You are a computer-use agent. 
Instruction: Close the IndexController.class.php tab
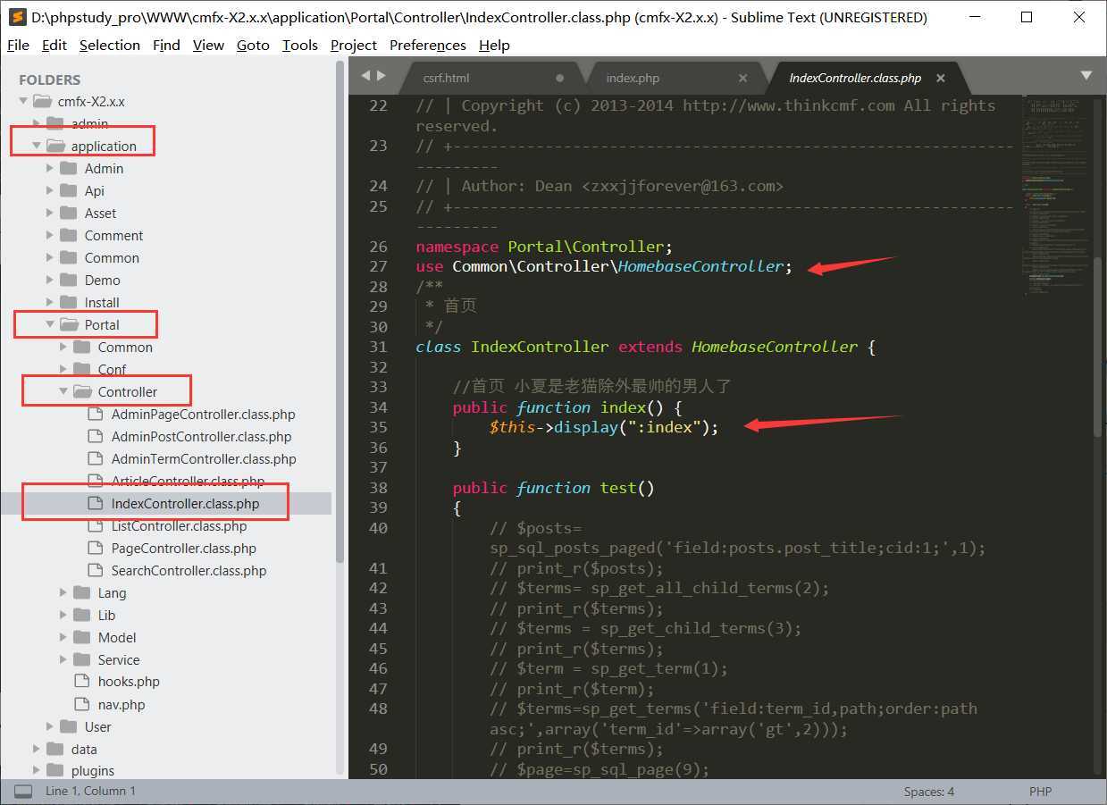(940, 79)
